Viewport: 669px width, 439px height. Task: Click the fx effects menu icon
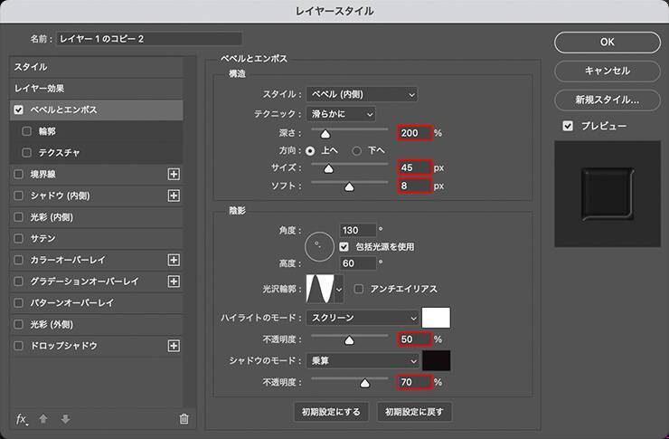(x=22, y=418)
